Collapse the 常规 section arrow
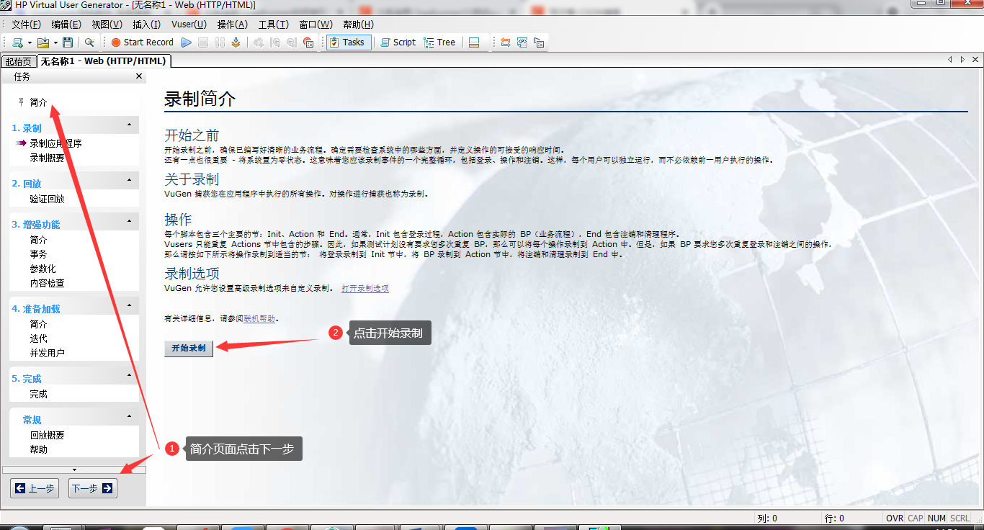The height and width of the screenshot is (530, 984). pos(130,416)
